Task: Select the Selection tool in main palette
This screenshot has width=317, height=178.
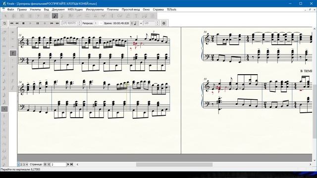Action: click(5, 16)
